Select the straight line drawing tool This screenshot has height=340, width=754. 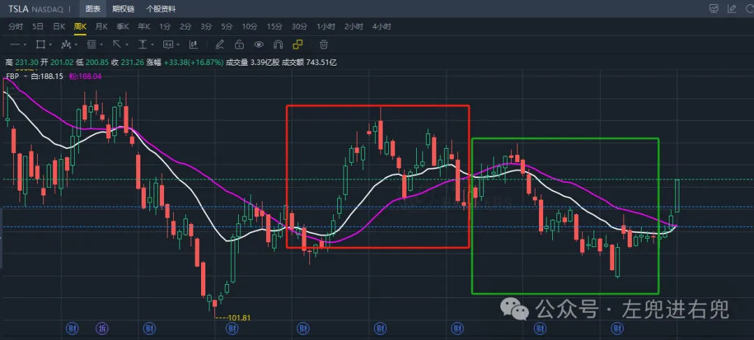coord(15,45)
